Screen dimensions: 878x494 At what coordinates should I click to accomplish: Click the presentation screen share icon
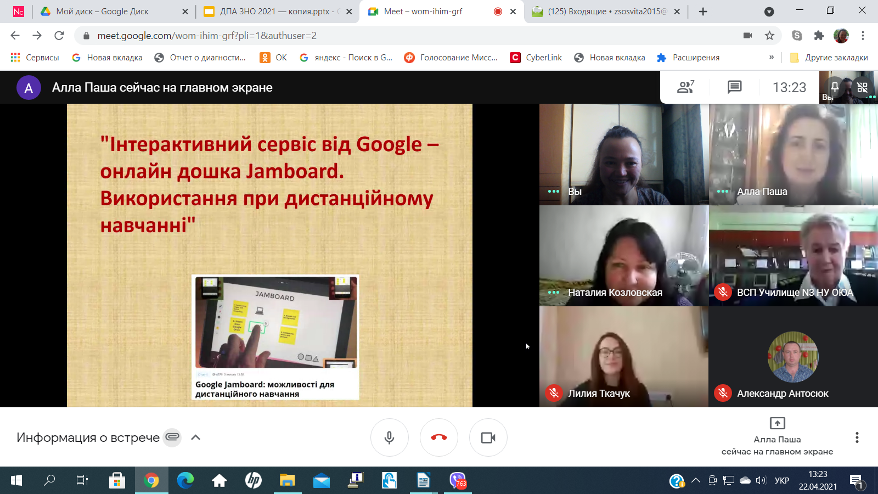click(777, 423)
